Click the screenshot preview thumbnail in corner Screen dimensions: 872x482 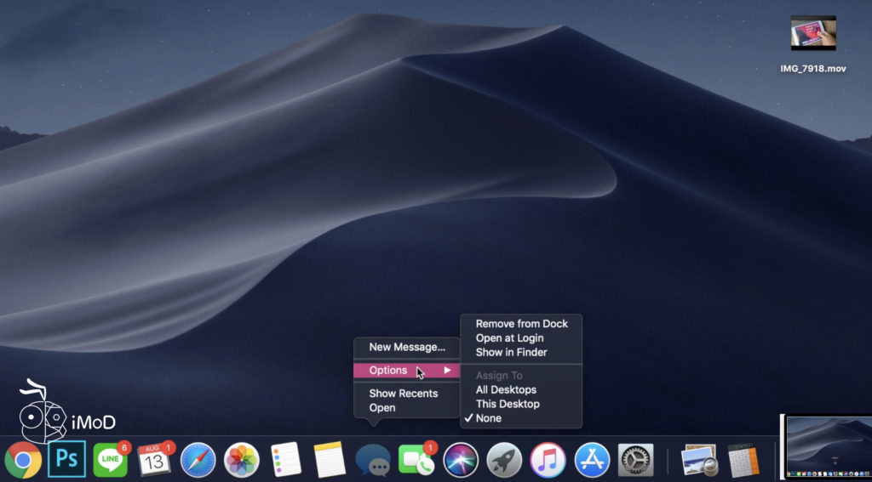tap(827, 447)
